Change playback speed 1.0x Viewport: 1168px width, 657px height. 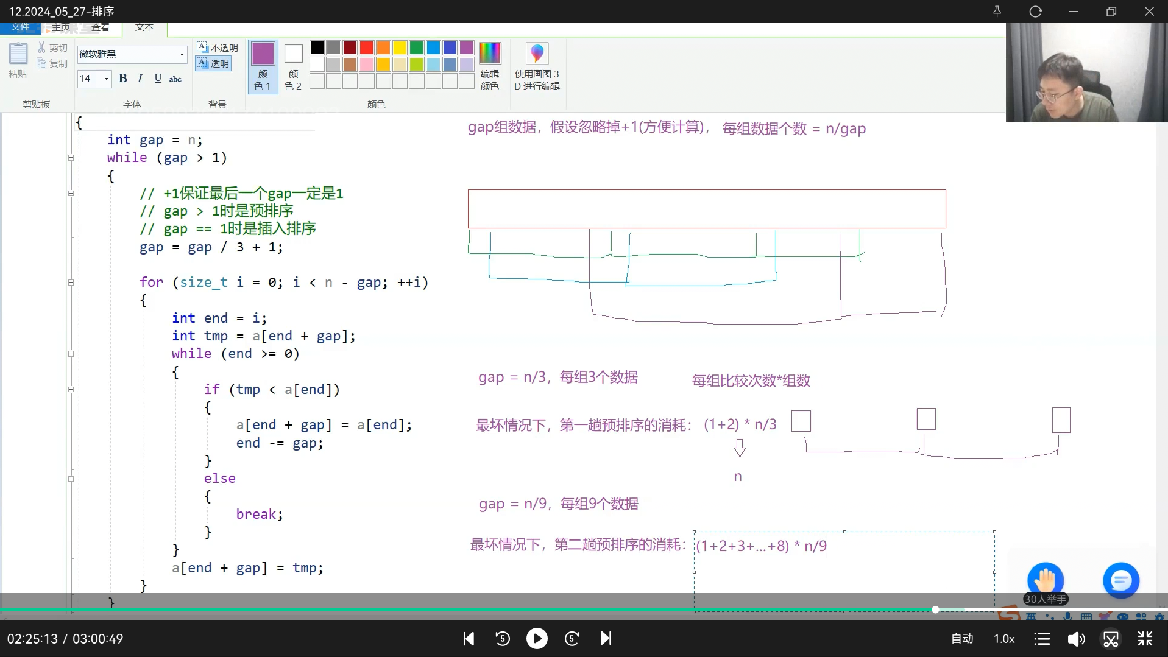point(1004,639)
